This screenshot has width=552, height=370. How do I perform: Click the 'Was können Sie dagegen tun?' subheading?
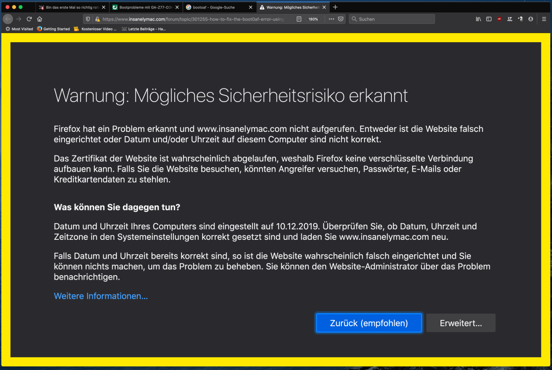[x=117, y=207]
